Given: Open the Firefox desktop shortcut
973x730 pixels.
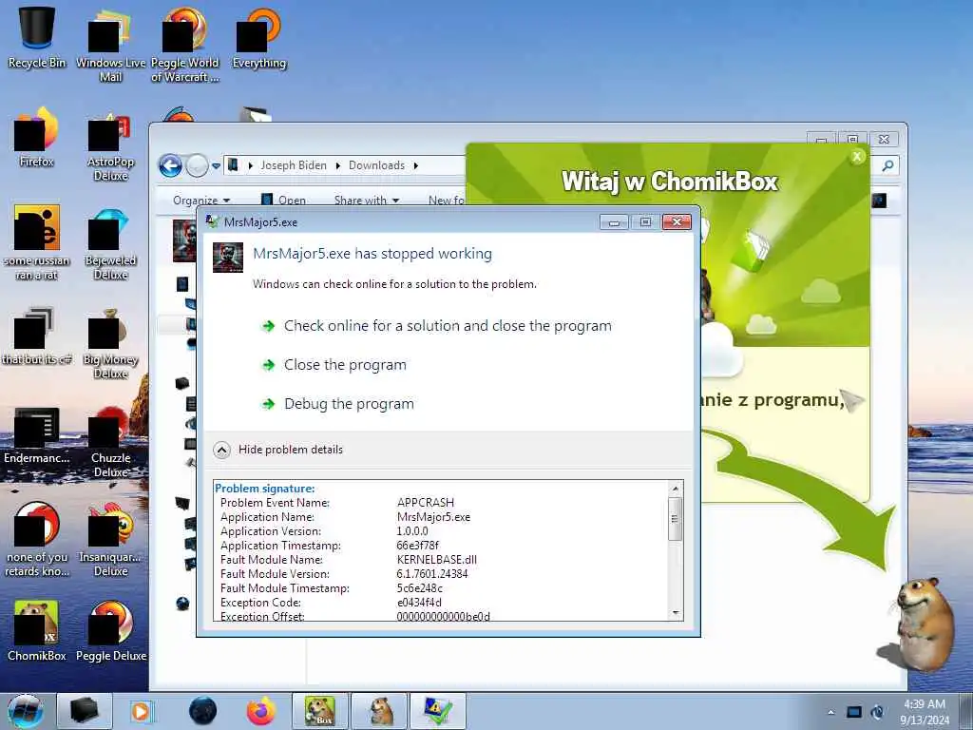Looking at the screenshot, I should pyautogui.click(x=37, y=137).
